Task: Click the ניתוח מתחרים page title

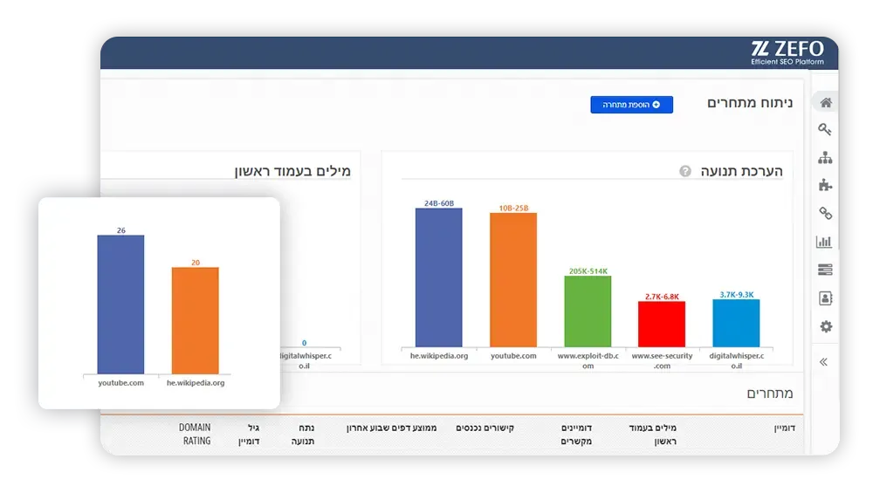Action: 750,103
